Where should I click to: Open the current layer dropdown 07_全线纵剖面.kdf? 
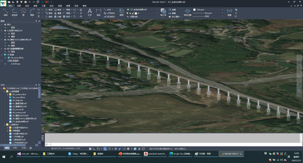coord(142,10)
